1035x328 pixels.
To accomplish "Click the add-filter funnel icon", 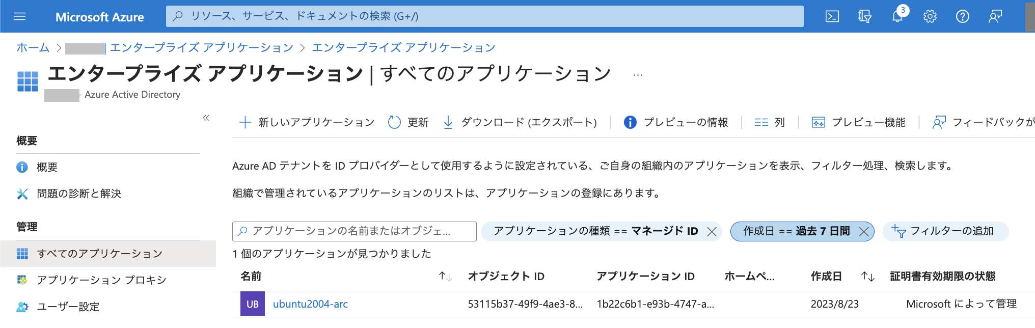I will click(x=898, y=231).
